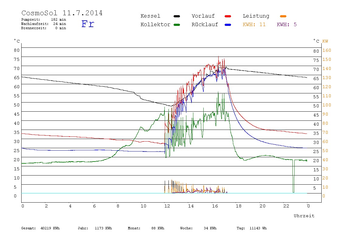Select the orange "KWH: 11" reading
The image size is (349, 247).
point(254,25)
